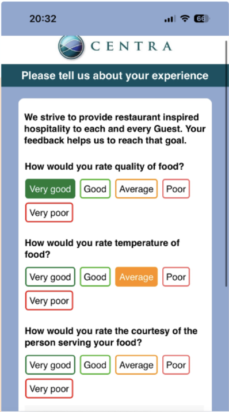The image size is (229, 412).
Task: Tap the Centra globe logo icon
Action: [x=71, y=47]
